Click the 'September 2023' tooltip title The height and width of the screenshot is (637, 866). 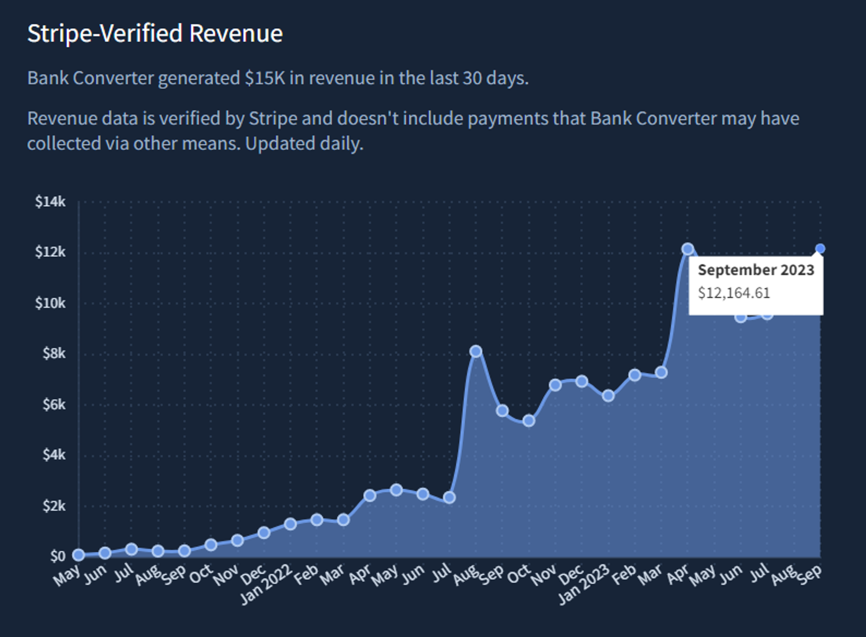756,270
